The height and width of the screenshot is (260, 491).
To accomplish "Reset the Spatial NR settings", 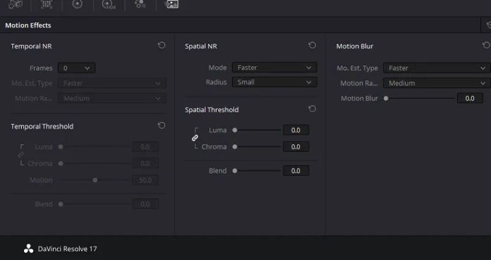I will [x=312, y=45].
